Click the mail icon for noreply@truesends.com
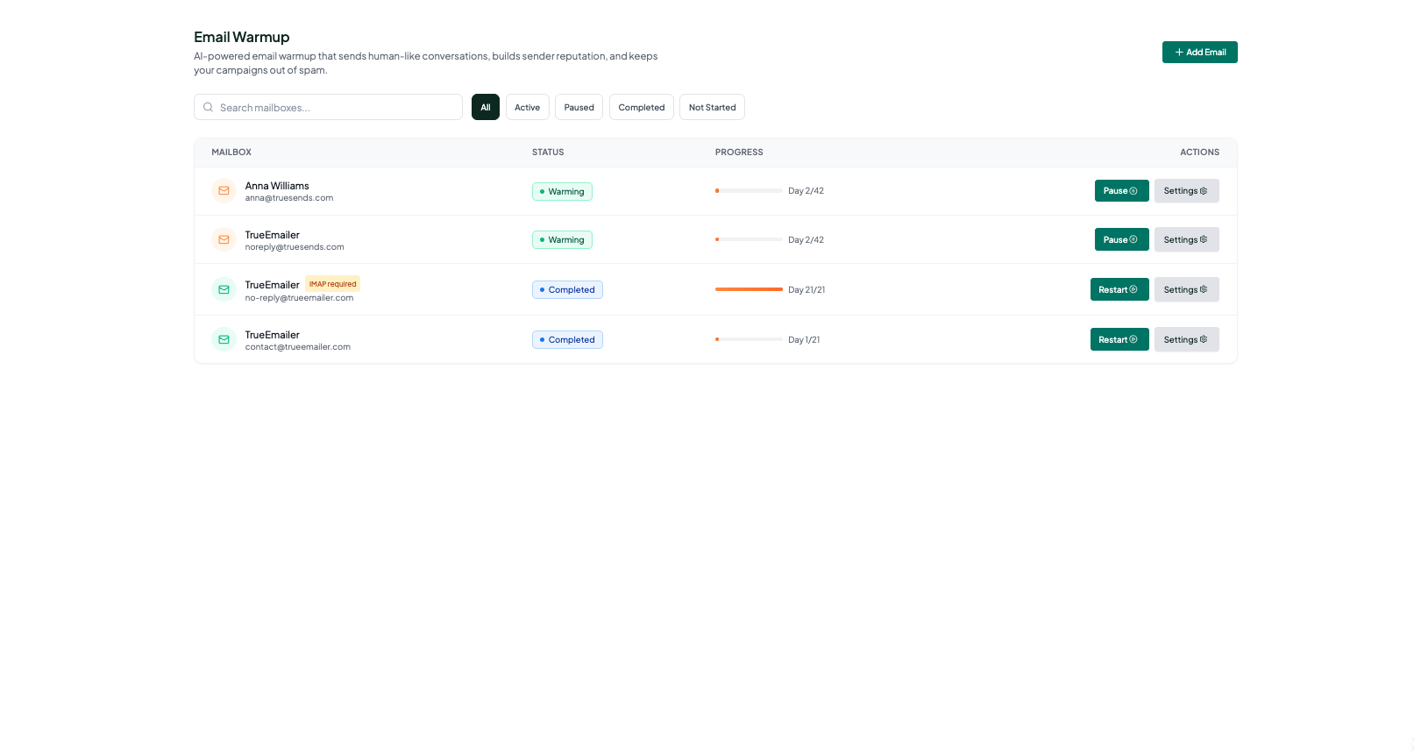 click(224, 240)
